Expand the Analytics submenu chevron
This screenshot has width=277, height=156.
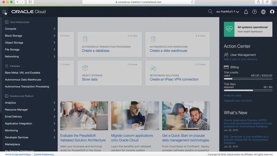click(54, 103)
